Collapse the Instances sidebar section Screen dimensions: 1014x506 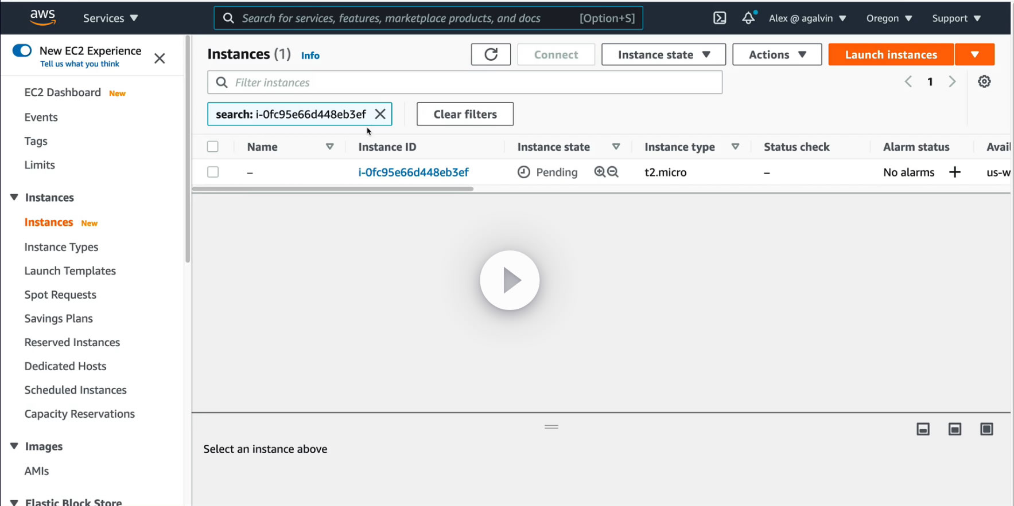14,197
